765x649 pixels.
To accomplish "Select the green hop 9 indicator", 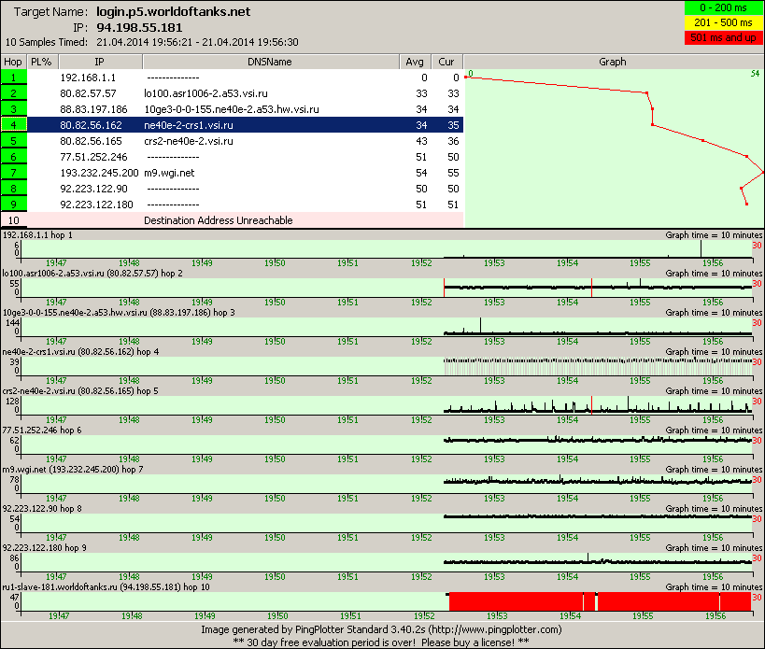I will coord(13,205).
